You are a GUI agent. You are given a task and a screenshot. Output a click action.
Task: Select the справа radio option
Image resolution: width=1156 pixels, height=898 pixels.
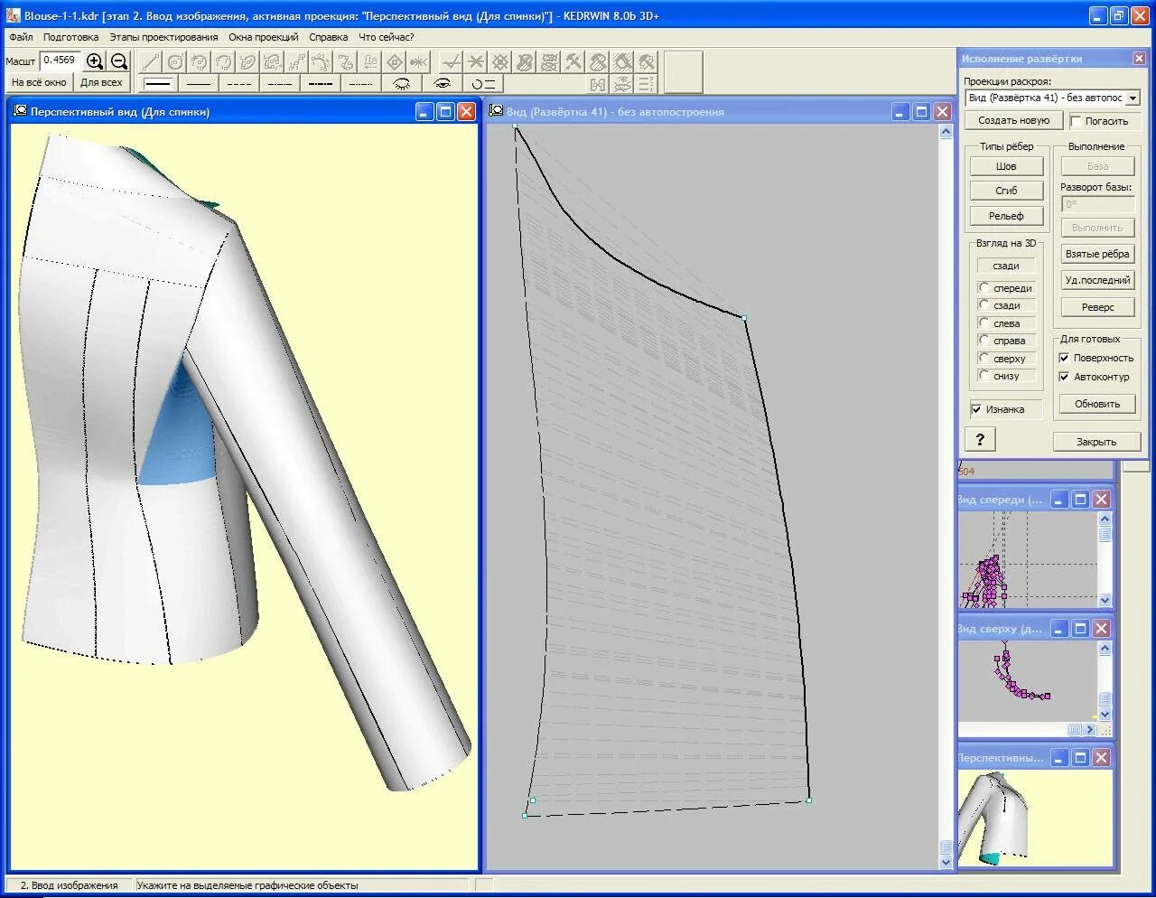click(984, 340)
